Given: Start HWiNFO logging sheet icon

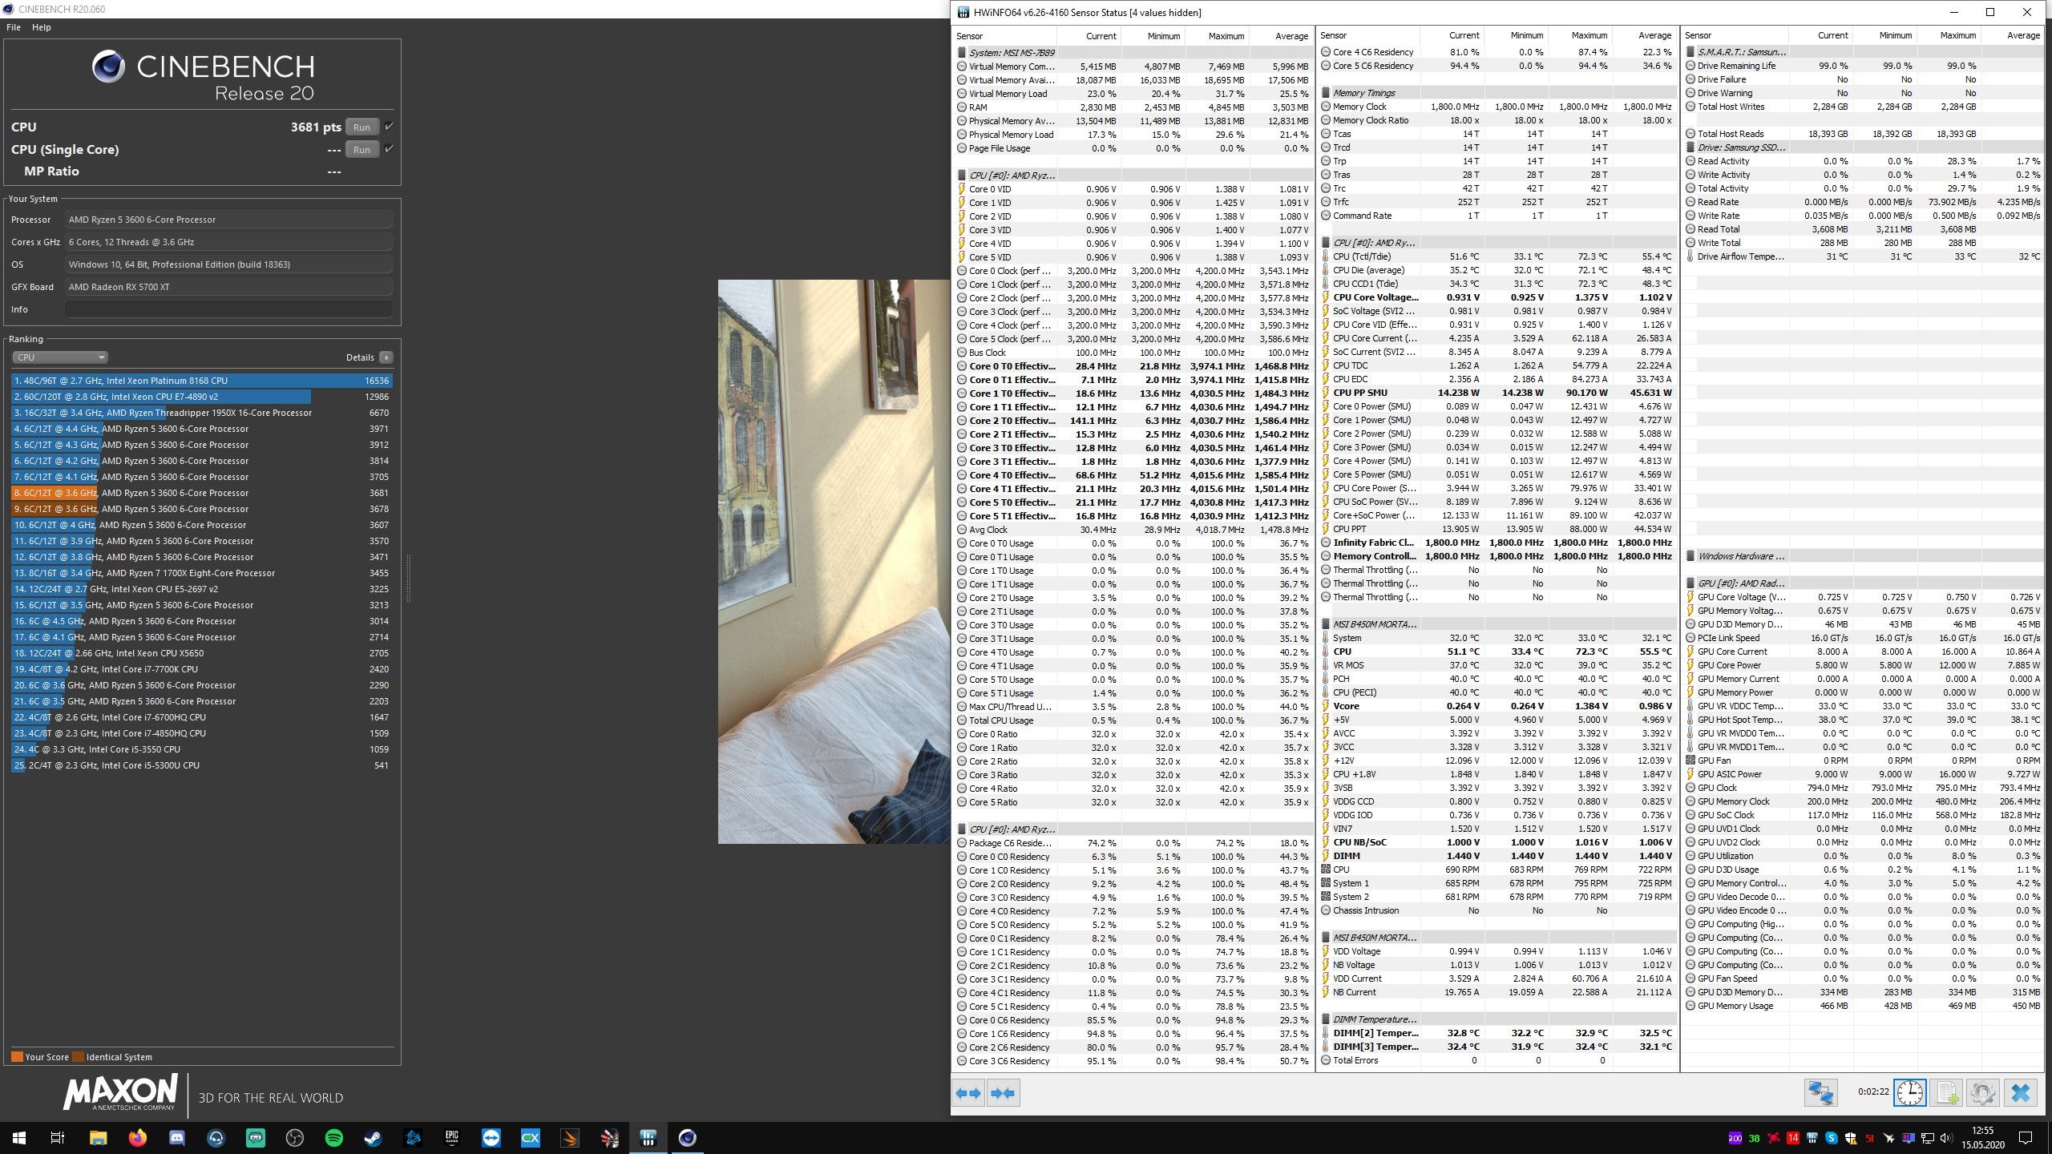Looking at the screenshot, I should [x=1946, y=1093].
